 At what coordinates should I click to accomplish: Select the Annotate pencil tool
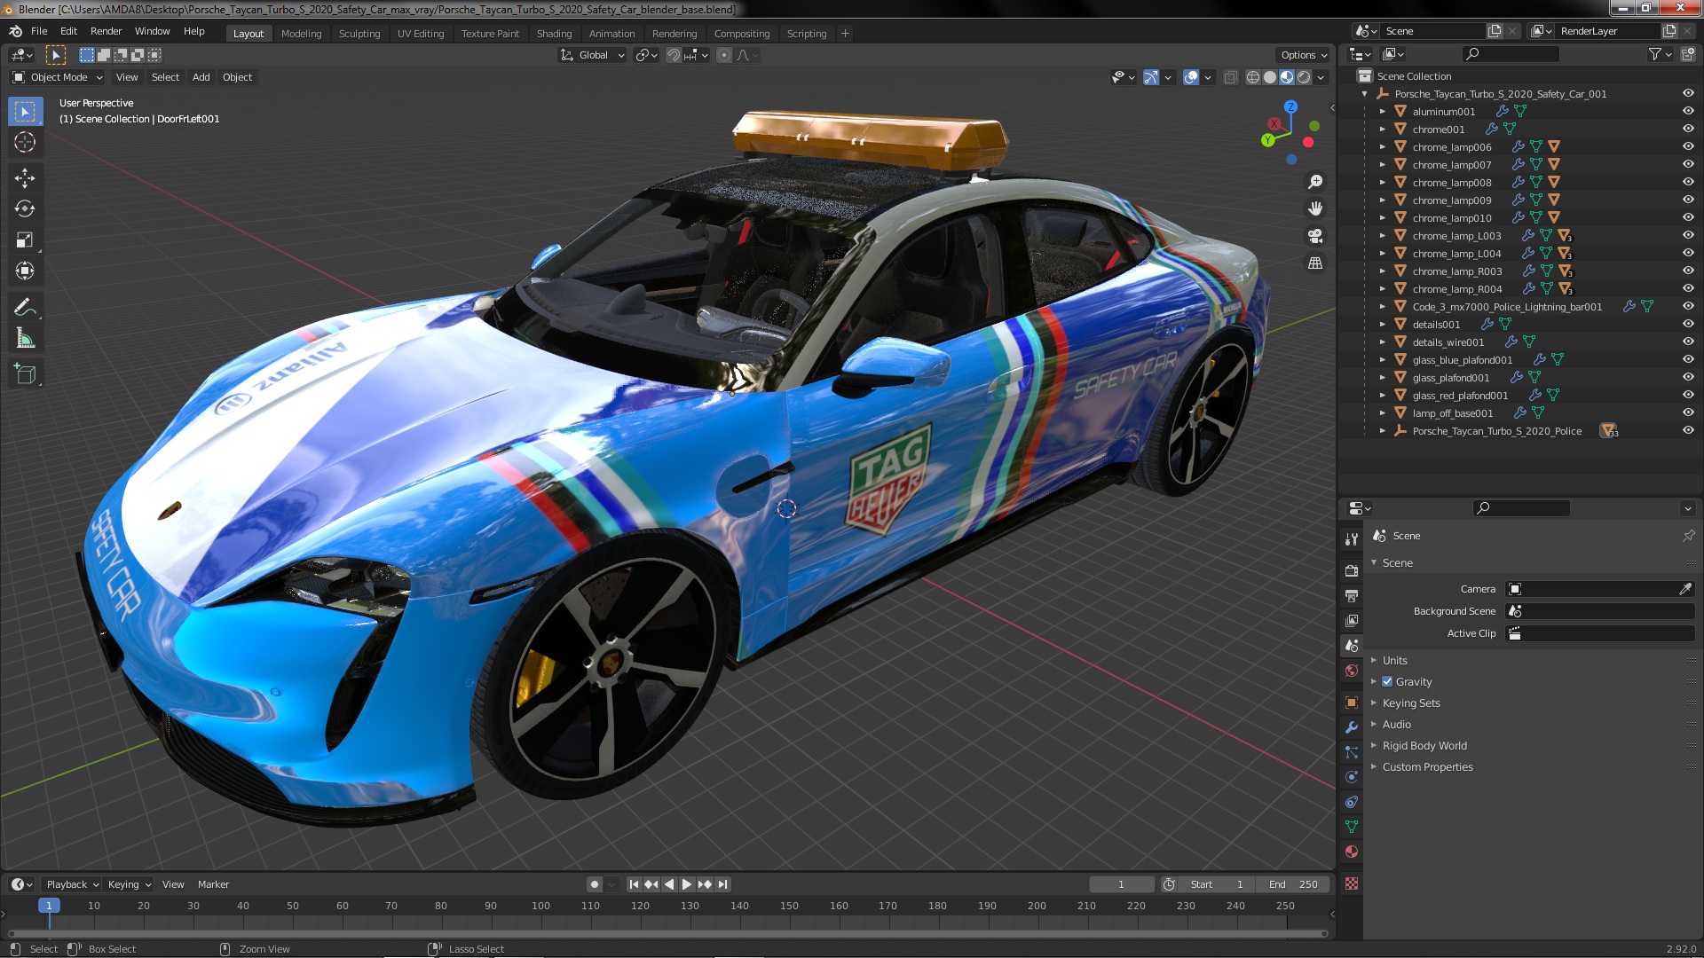coord(25,308)
